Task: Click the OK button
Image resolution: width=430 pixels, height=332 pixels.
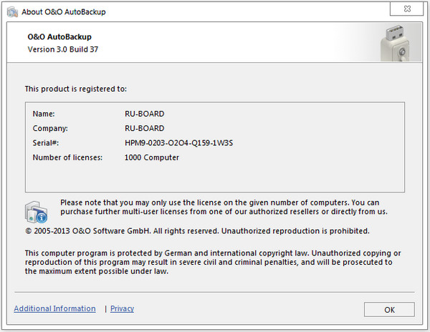Action: pyautogui.click(x=389, y=309)
